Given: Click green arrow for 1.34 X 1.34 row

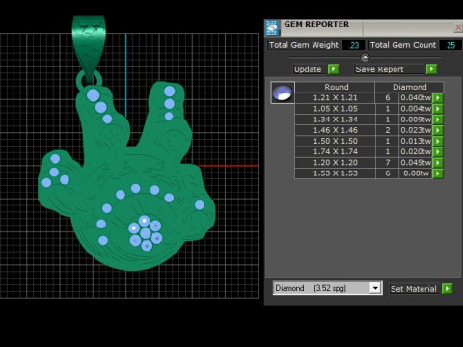Looking at the screenshot, I should pos(438,120).
